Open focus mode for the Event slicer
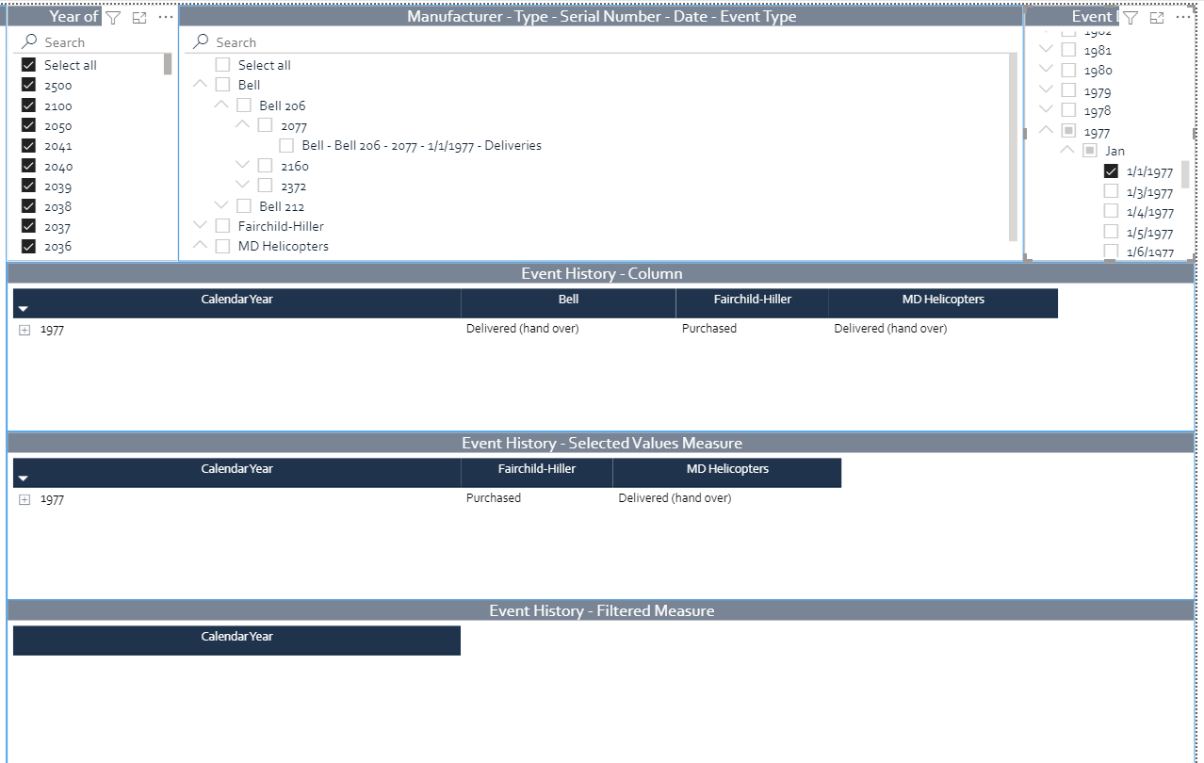Screen dimensions: 1204x763 tap(1157, 17)
